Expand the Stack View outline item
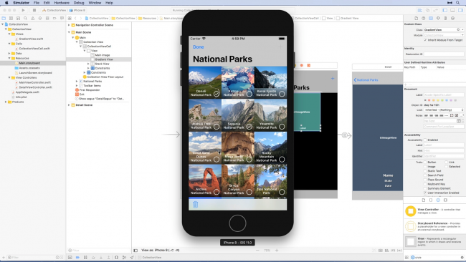Screen dimensions: 466x262 [x=88, y=64]
